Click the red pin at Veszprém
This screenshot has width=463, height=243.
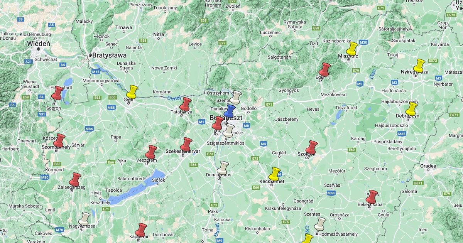coord(151,152)
